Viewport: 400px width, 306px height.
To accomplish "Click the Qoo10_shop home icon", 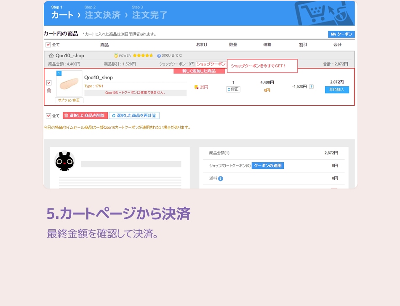I will click(51, 56).
